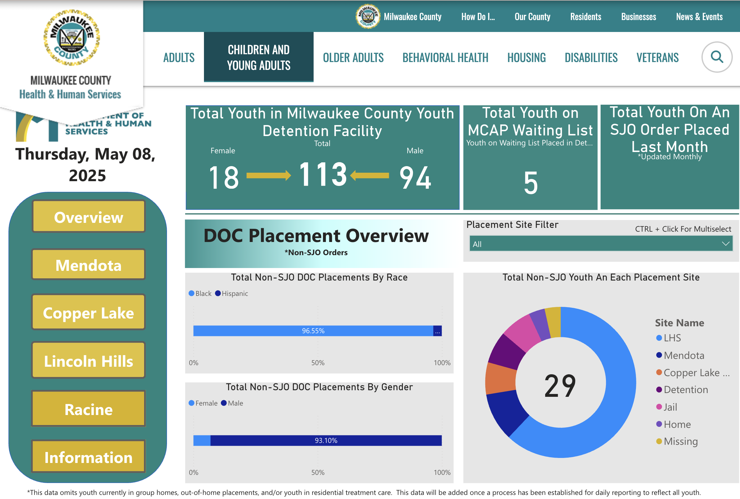Screen dimensions: 740x499
Task: Click the DOC Placement Overview heading
Action: [316, 236]
